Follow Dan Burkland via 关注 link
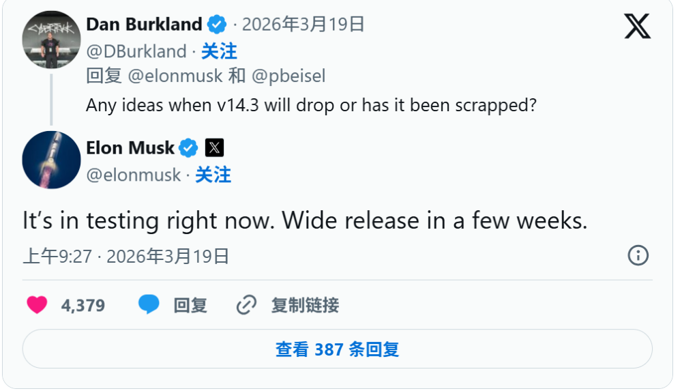Image resolution: width=682 pixels, height=391 pixels. (x=219, y=51)
